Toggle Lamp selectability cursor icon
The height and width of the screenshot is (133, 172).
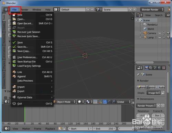(164, 37)
